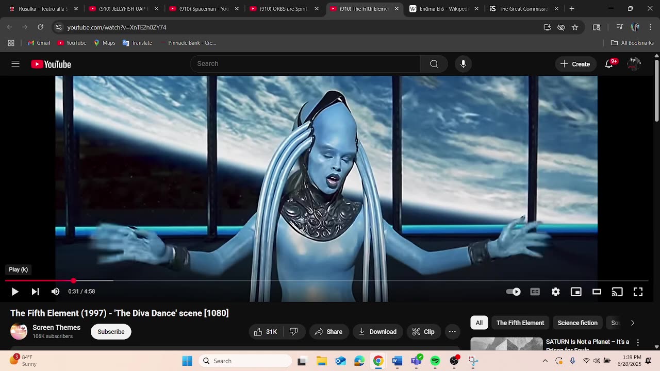660x371 pixels.
Task: Enter full screen video mode
Action: (x=638, y=292)
